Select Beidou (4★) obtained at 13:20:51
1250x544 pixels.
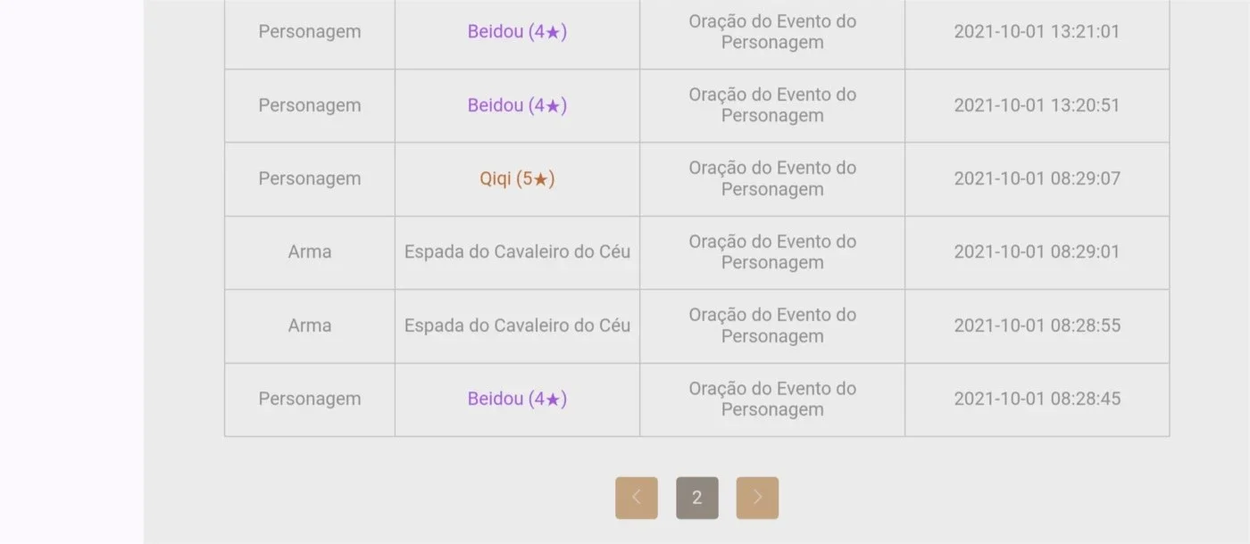[517, 105]
